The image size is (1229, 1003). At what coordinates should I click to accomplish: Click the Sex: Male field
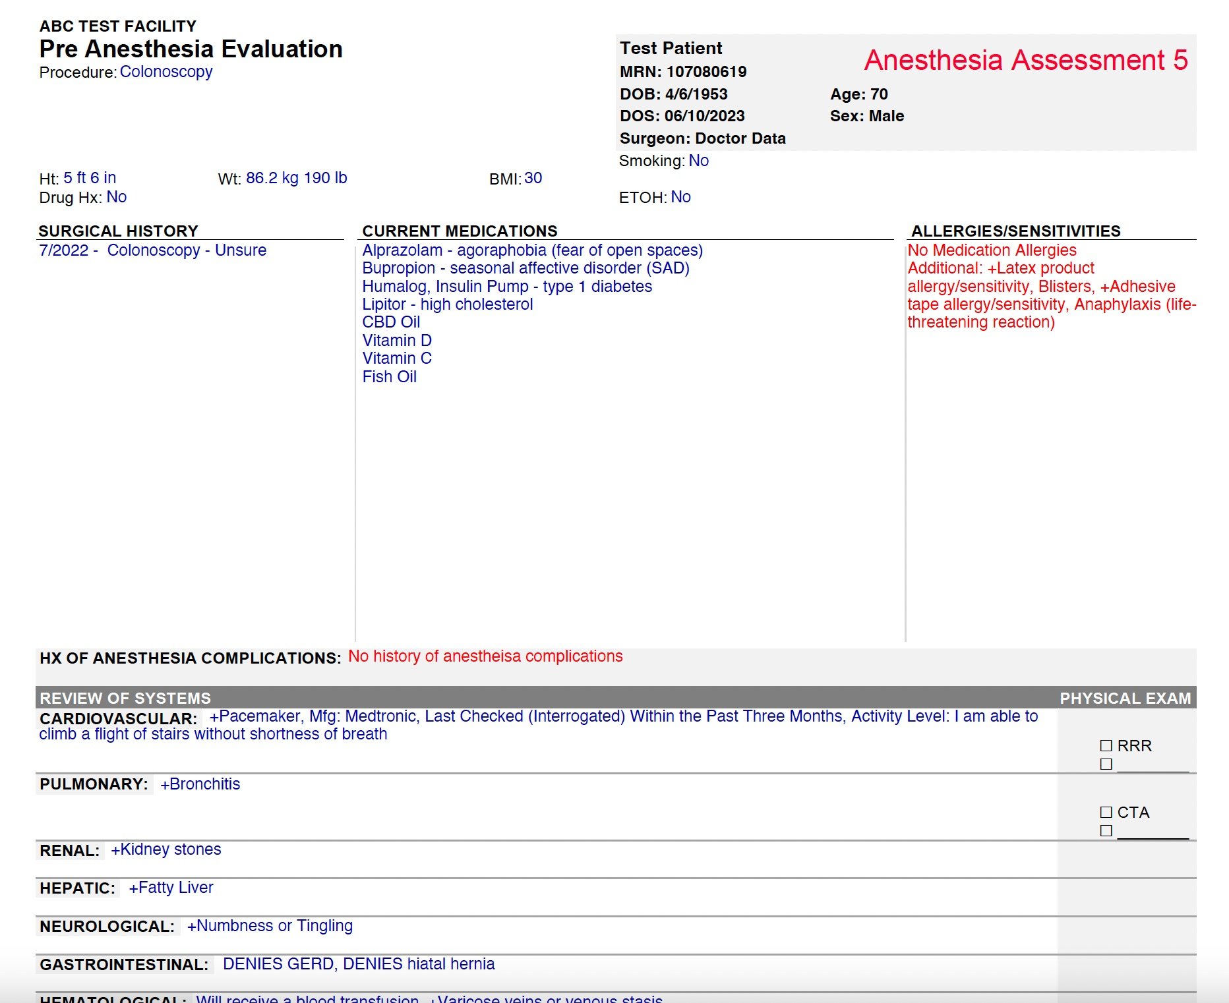tap(867, 116)
